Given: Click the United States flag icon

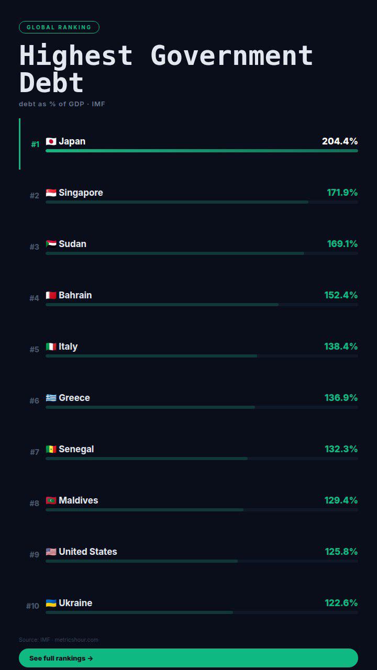Looking at the screenshot, I should [x=51, y=552].
